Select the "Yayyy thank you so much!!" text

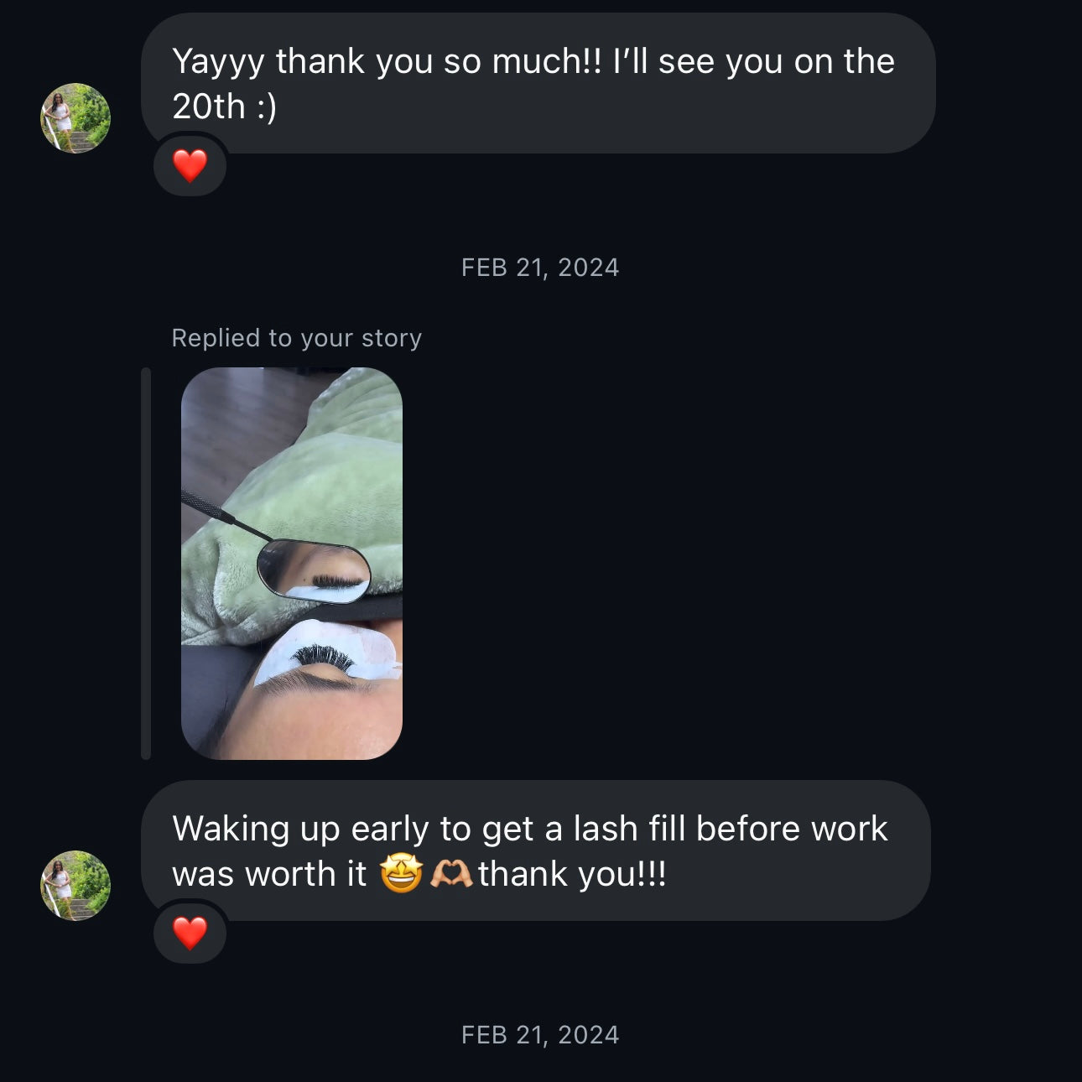386,62
